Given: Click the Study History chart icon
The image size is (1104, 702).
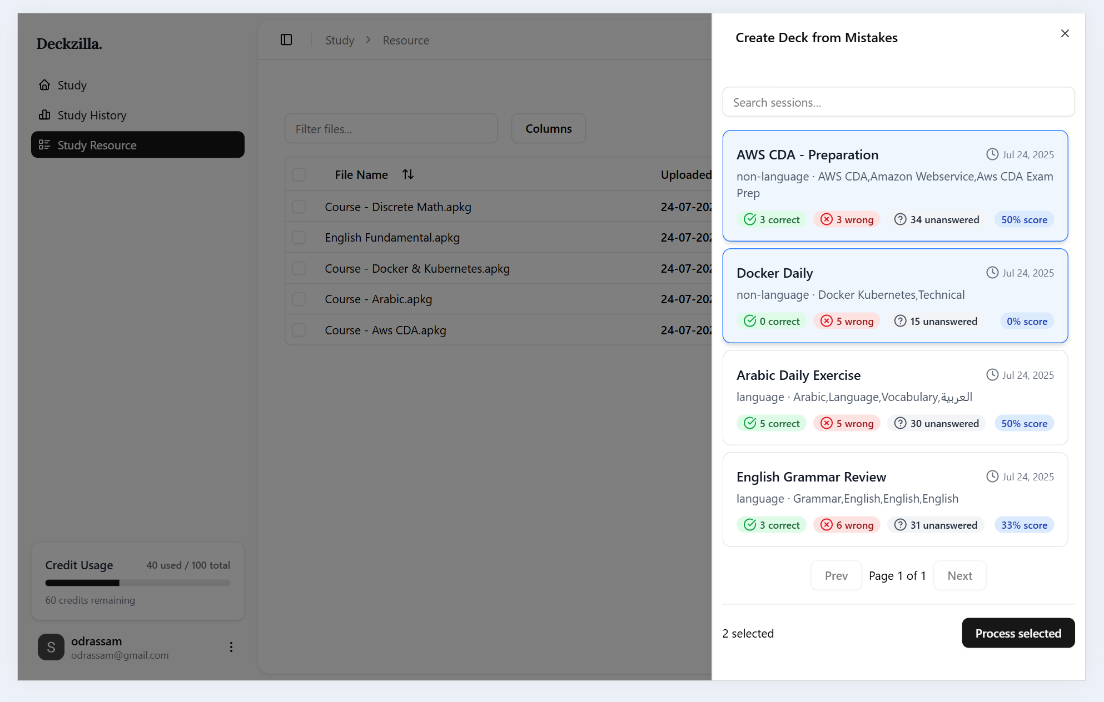Looking at the screenshot, I should tap(44, 115).
